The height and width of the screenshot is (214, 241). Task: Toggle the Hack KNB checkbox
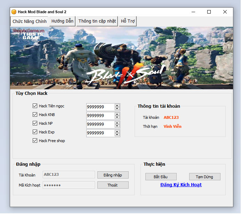[x=35, y=115]
